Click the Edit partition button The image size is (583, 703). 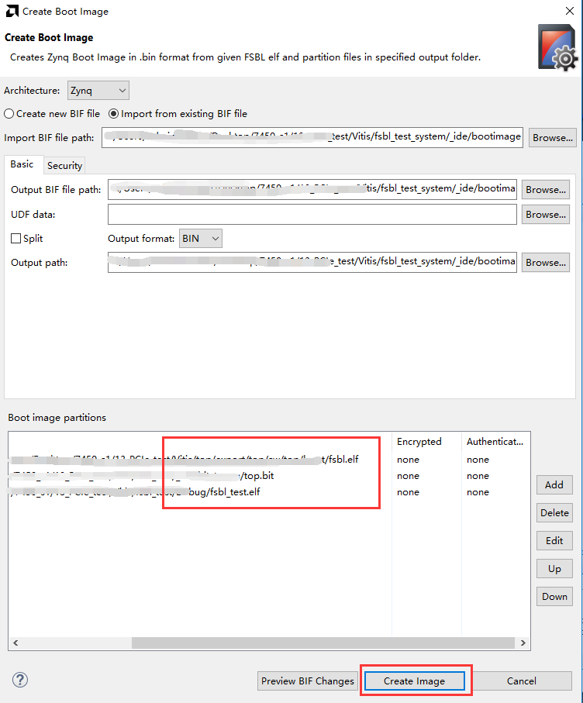click(x=554, y=541)
